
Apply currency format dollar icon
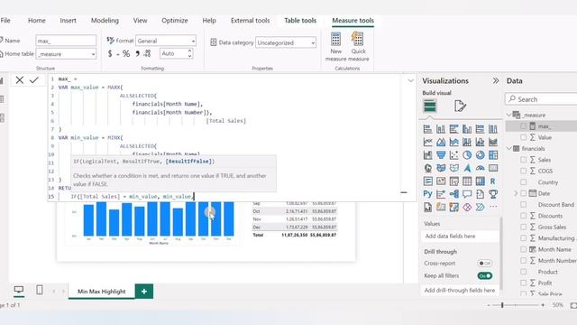pos(110,54)
